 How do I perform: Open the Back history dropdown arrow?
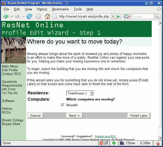pos(12,16)
